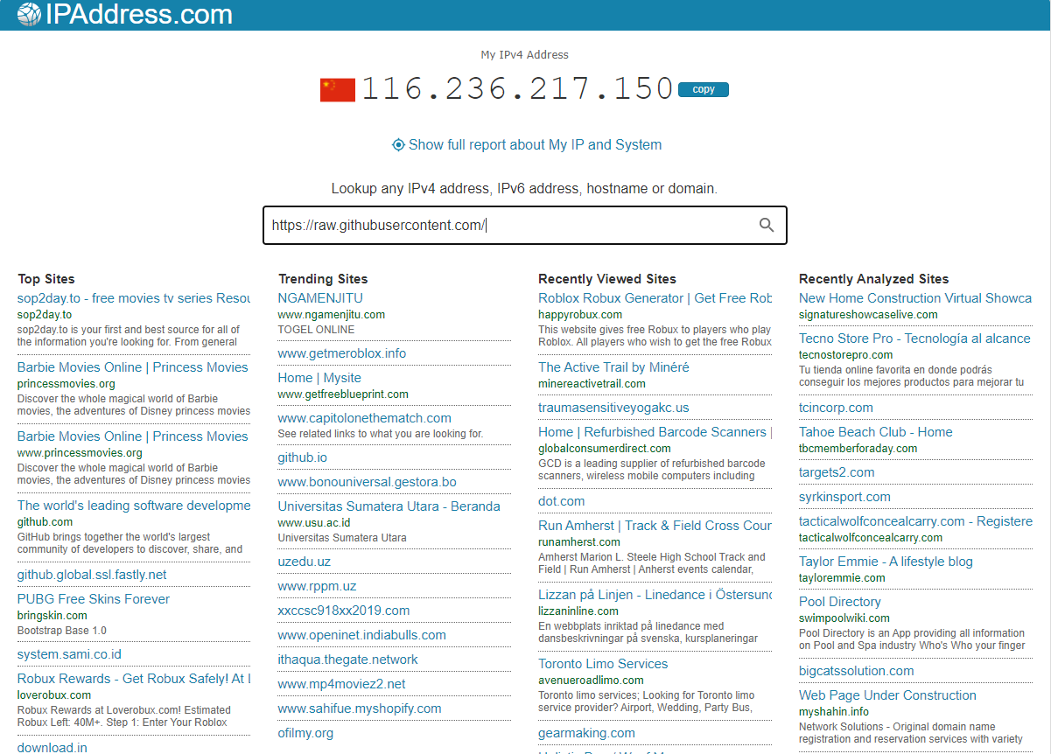Image resolution: width=1051 pixels, height=754 pixels.
Task: Open system.sami.co.id link
Action: [x=69, y=654]
